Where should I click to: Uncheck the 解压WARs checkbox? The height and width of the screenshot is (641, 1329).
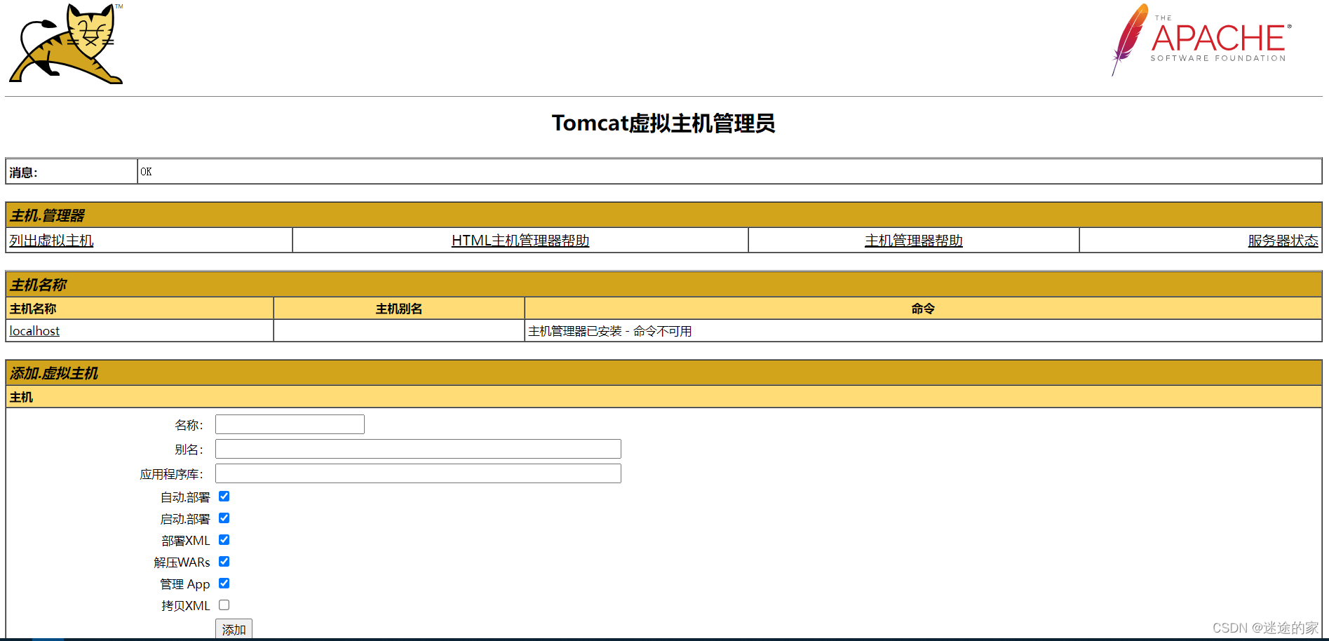point(224,562)
